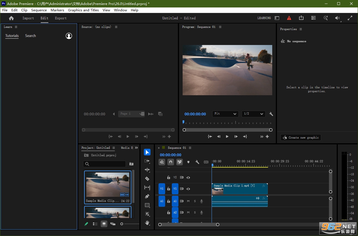Open Program Sequence 01 panel menu
Viewport: 358px width, 236px height.
click(220, 27)
